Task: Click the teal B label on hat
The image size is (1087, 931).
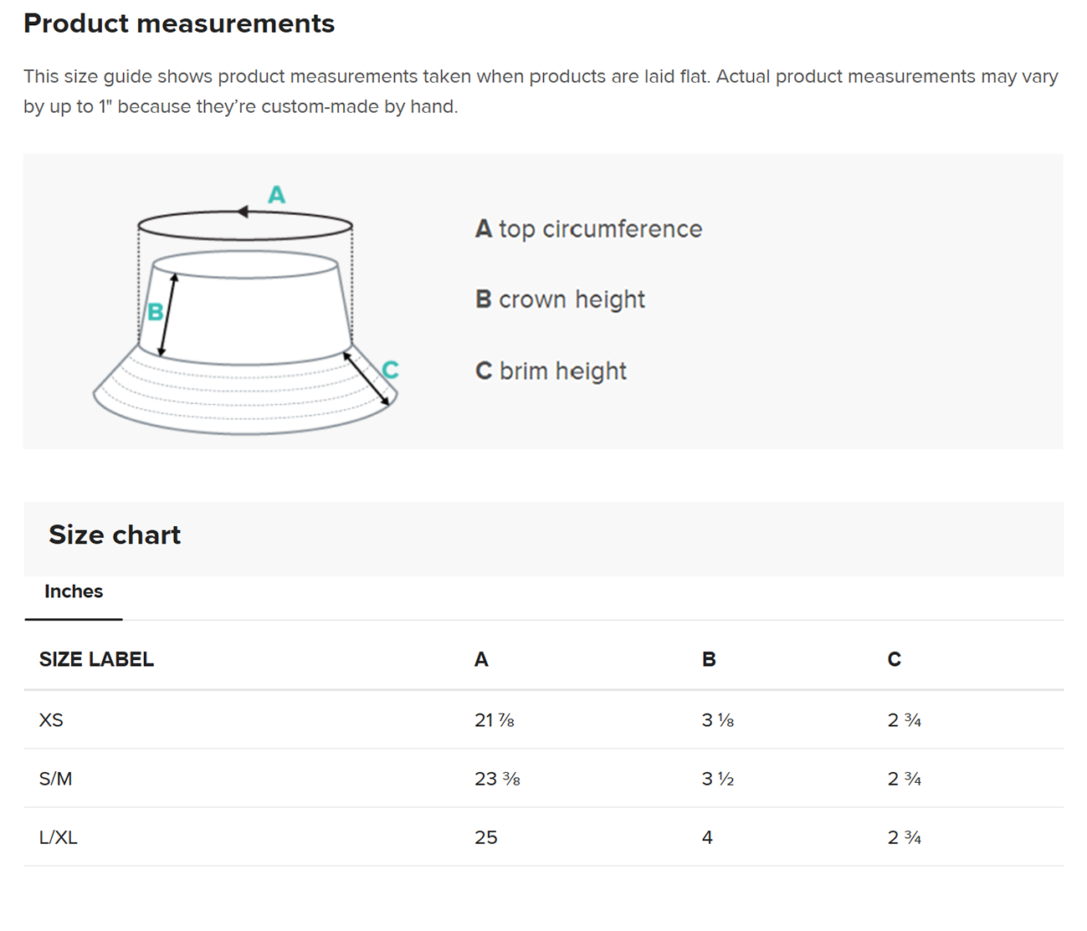Action: 155,312
